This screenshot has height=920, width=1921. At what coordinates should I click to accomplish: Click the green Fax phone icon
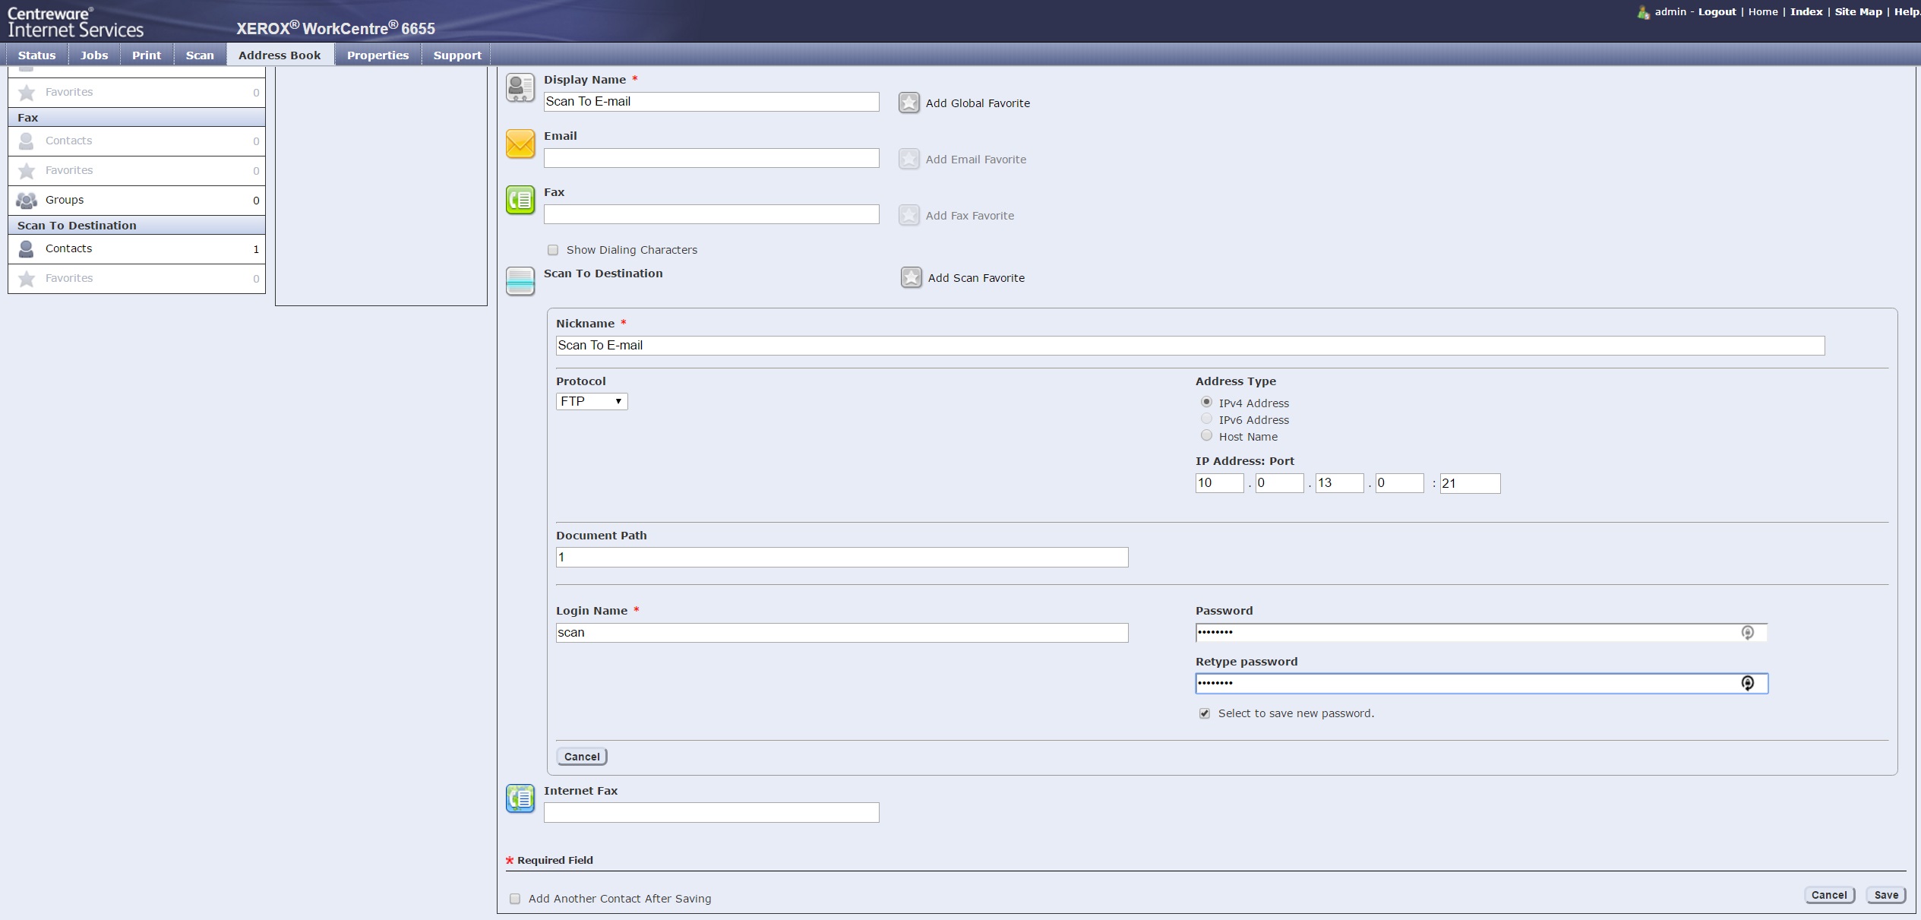(520, 200)
